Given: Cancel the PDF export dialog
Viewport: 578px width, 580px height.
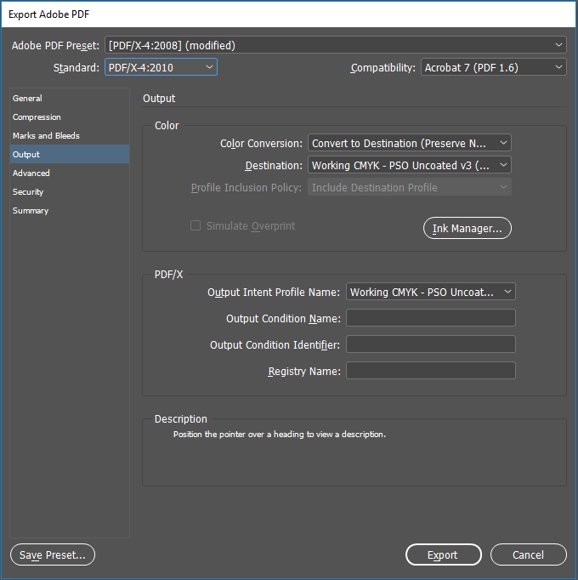Looking at the screenshot, I should 528,554.
